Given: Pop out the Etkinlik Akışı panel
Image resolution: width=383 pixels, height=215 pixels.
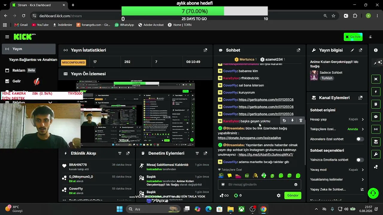Looking at the screenshot, I should pyautogui.click(x=128, y=153).
